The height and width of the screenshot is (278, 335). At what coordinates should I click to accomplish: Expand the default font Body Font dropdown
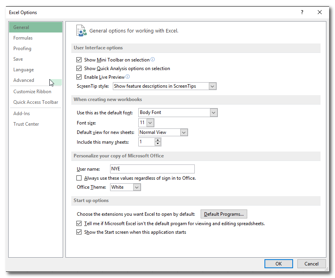(214, 113)
